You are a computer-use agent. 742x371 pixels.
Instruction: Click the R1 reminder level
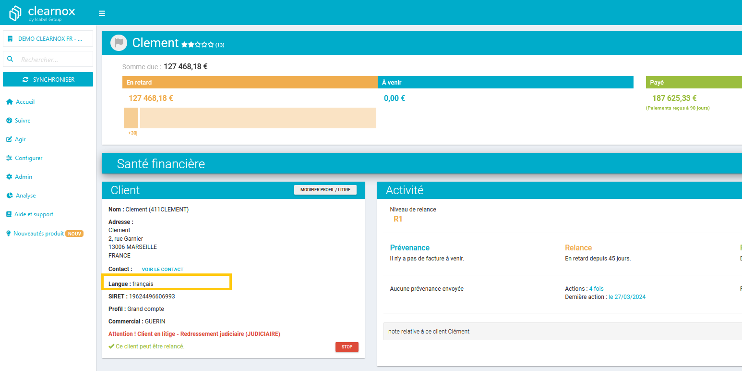[x=398, y=219]
